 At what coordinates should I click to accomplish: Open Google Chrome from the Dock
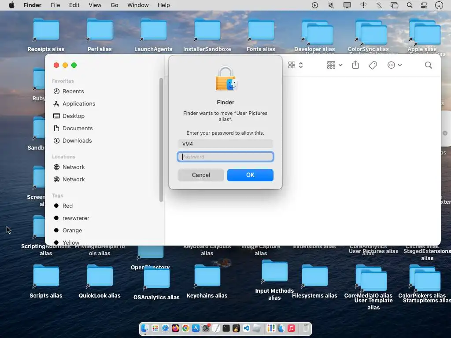pos(185,328)
